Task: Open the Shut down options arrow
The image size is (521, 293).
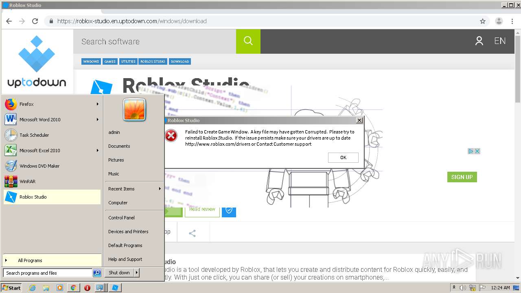Action: pyautogui.click(x=137, y=273)
